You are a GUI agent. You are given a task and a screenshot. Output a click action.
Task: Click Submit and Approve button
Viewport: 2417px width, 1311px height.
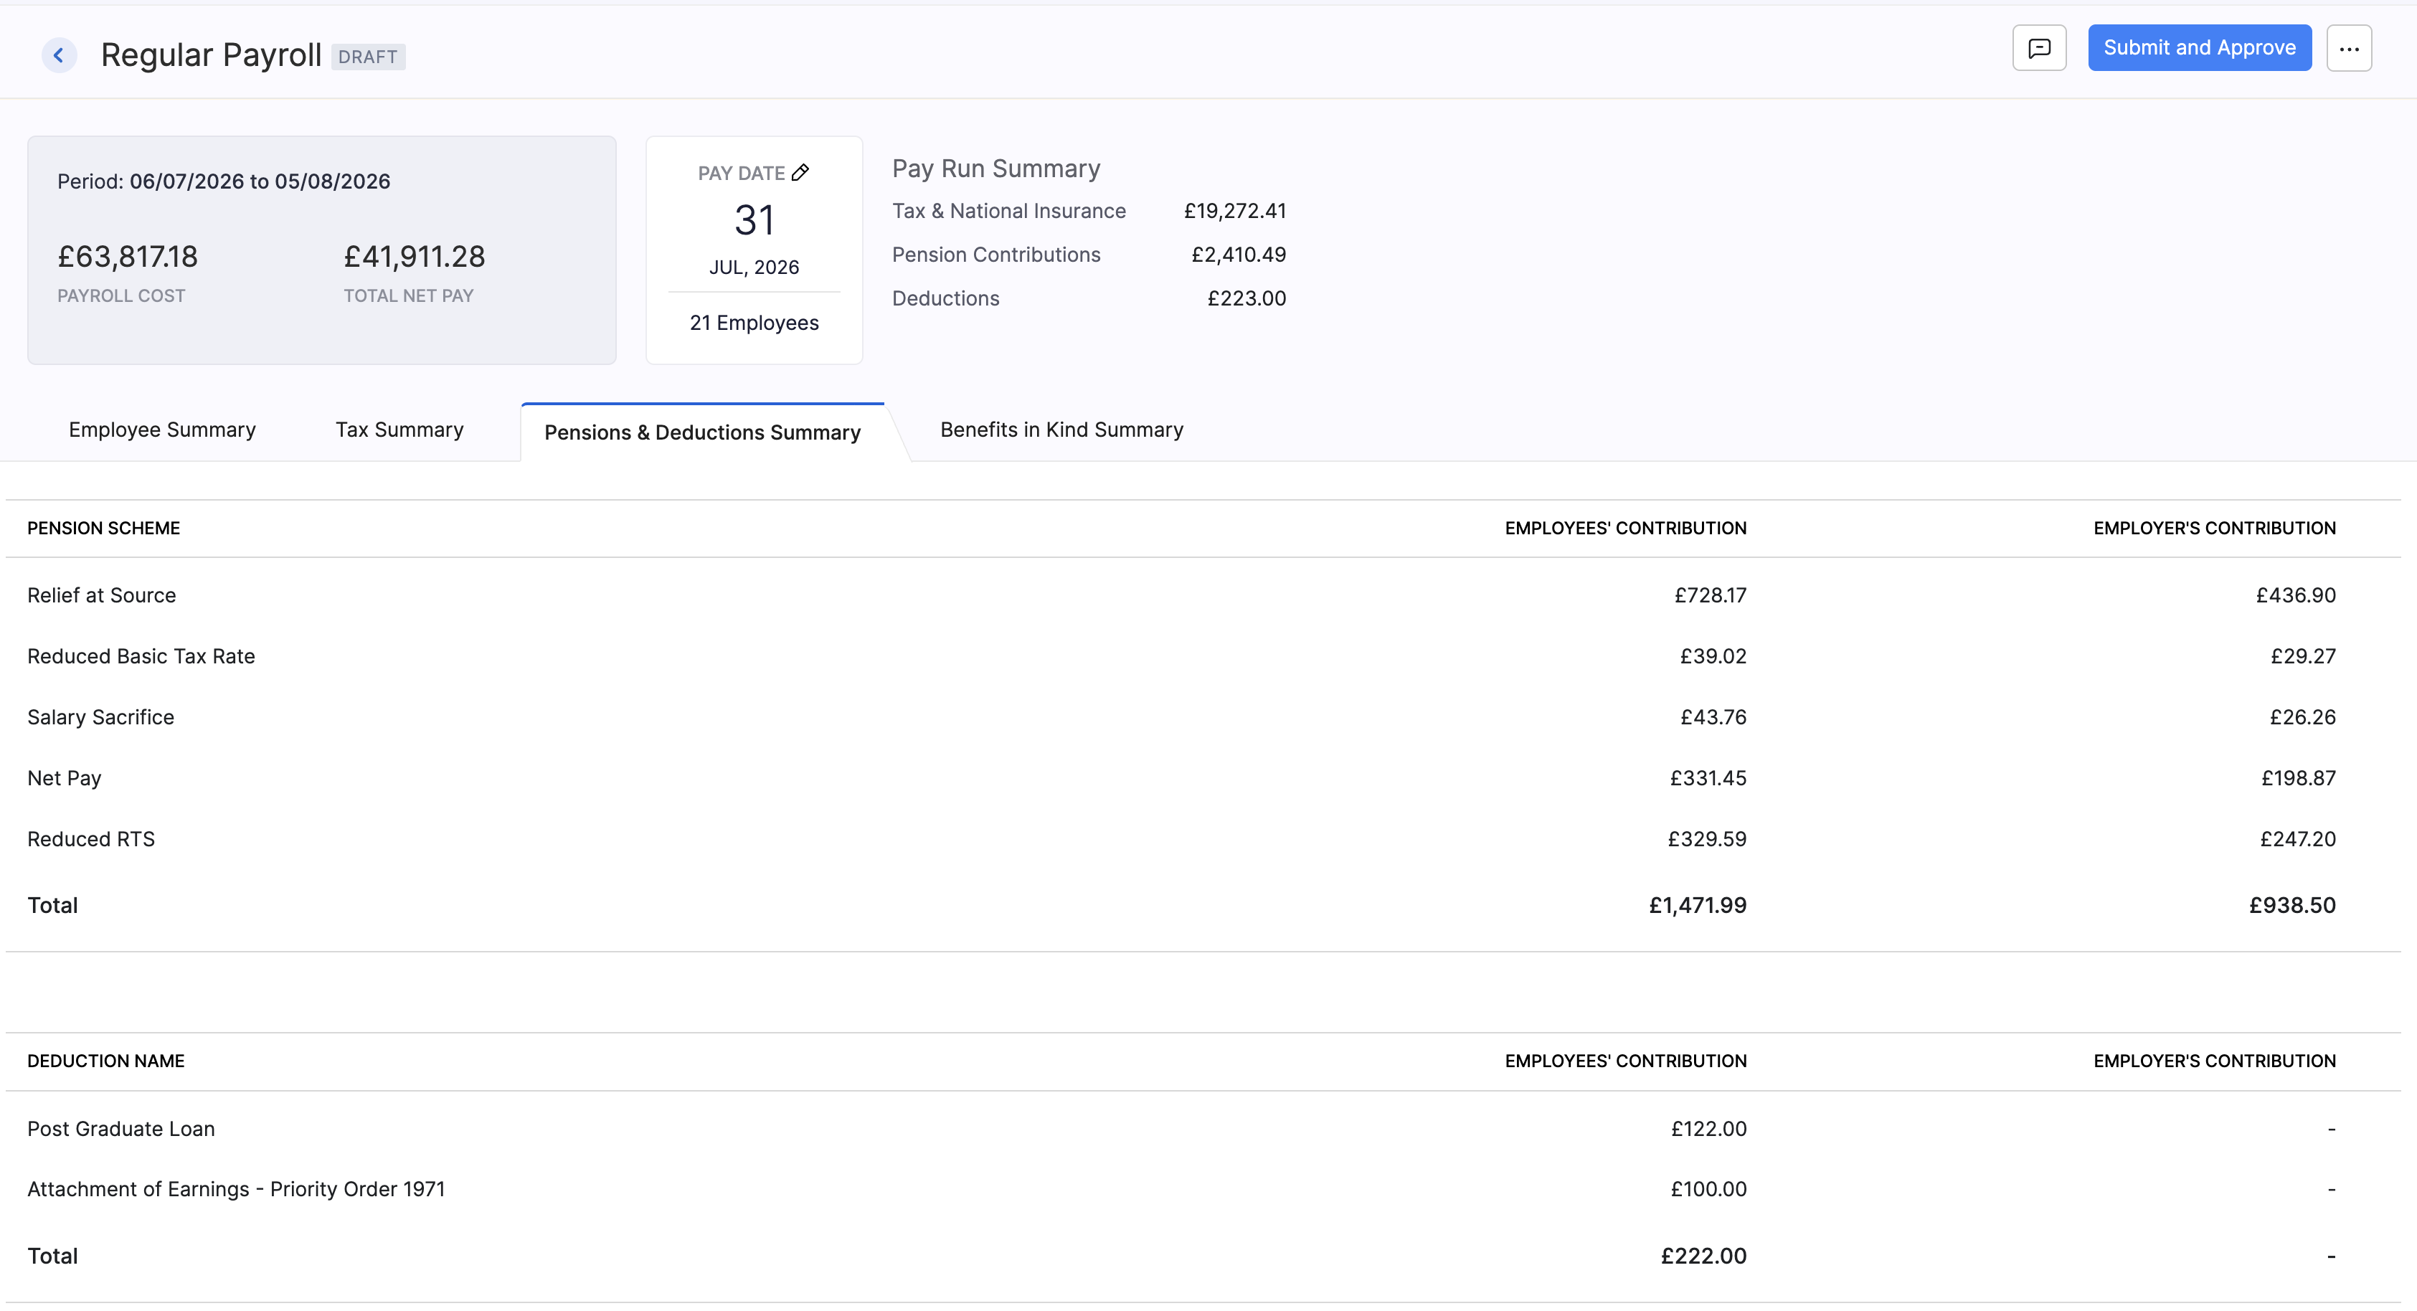(2199, 48)
